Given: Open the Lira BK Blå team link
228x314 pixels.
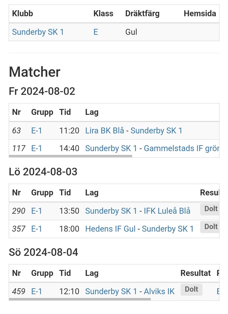Looking at the screenshot, I should tap(104, 131).
